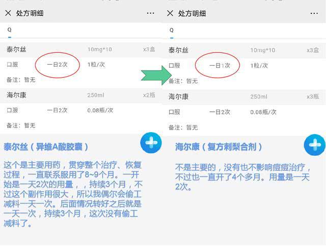This screenshot has height=250, width=326.
Task: Click 0.08瓶/次 dosage on the right
Action: 263,112
